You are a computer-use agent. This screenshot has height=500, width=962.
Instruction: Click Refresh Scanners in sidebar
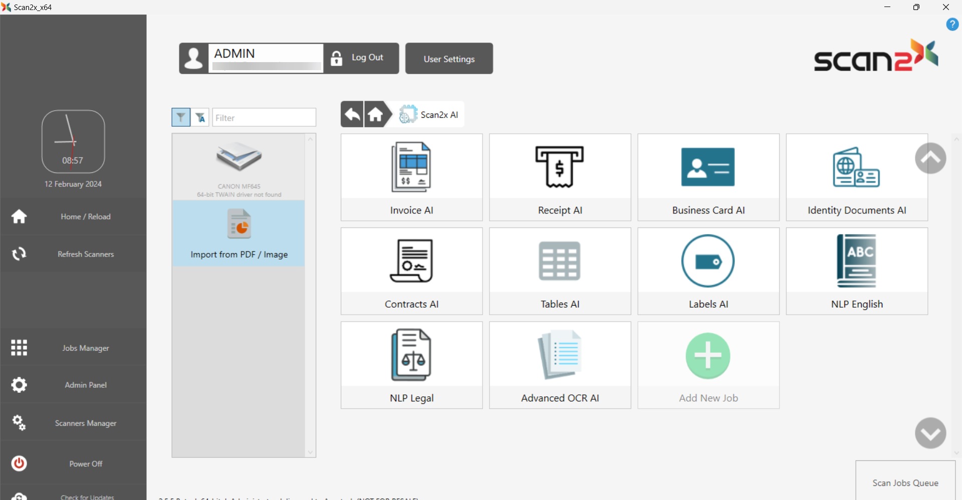(x=73, y=254)
